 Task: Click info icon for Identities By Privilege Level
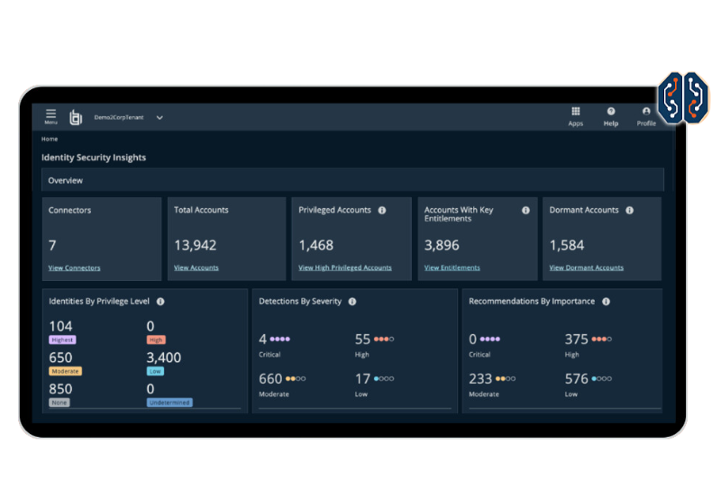[160, 302]
